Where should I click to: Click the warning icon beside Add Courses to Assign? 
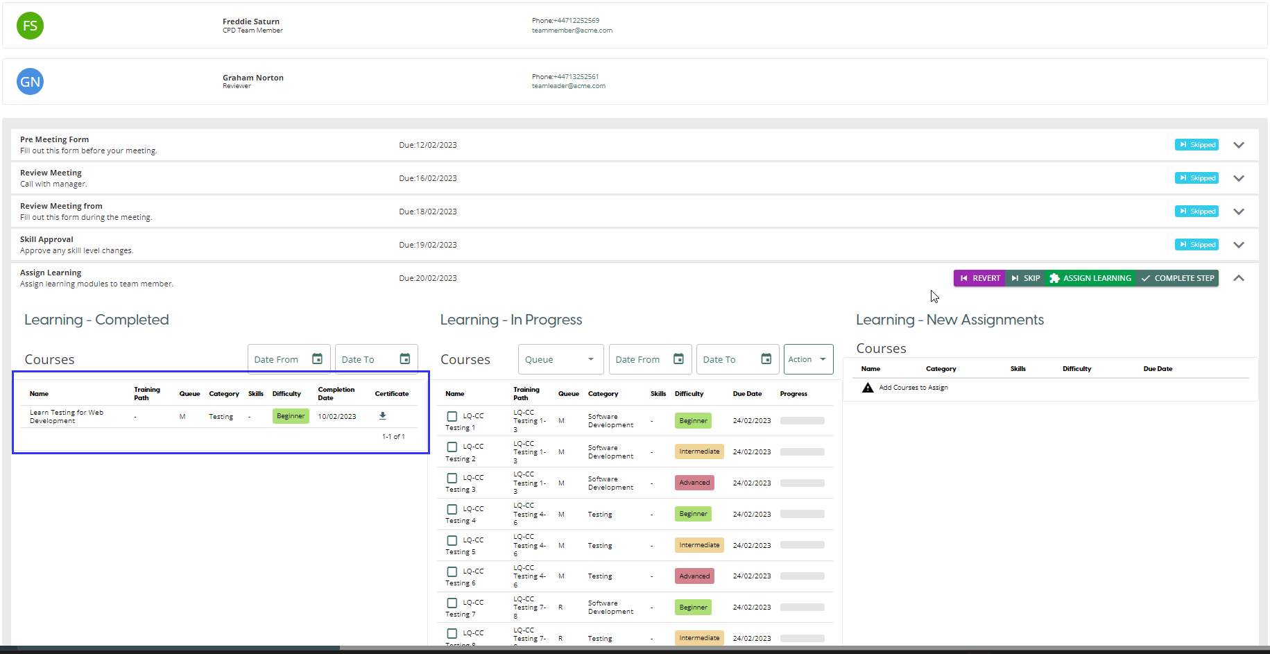coord(867,388)
